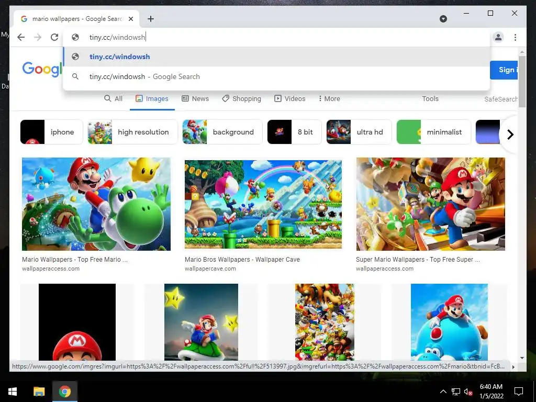Click the globe icon in the first suggestion
Viewport: 536px width, 402px height.
pyautogui.click(x=75, y=57)
